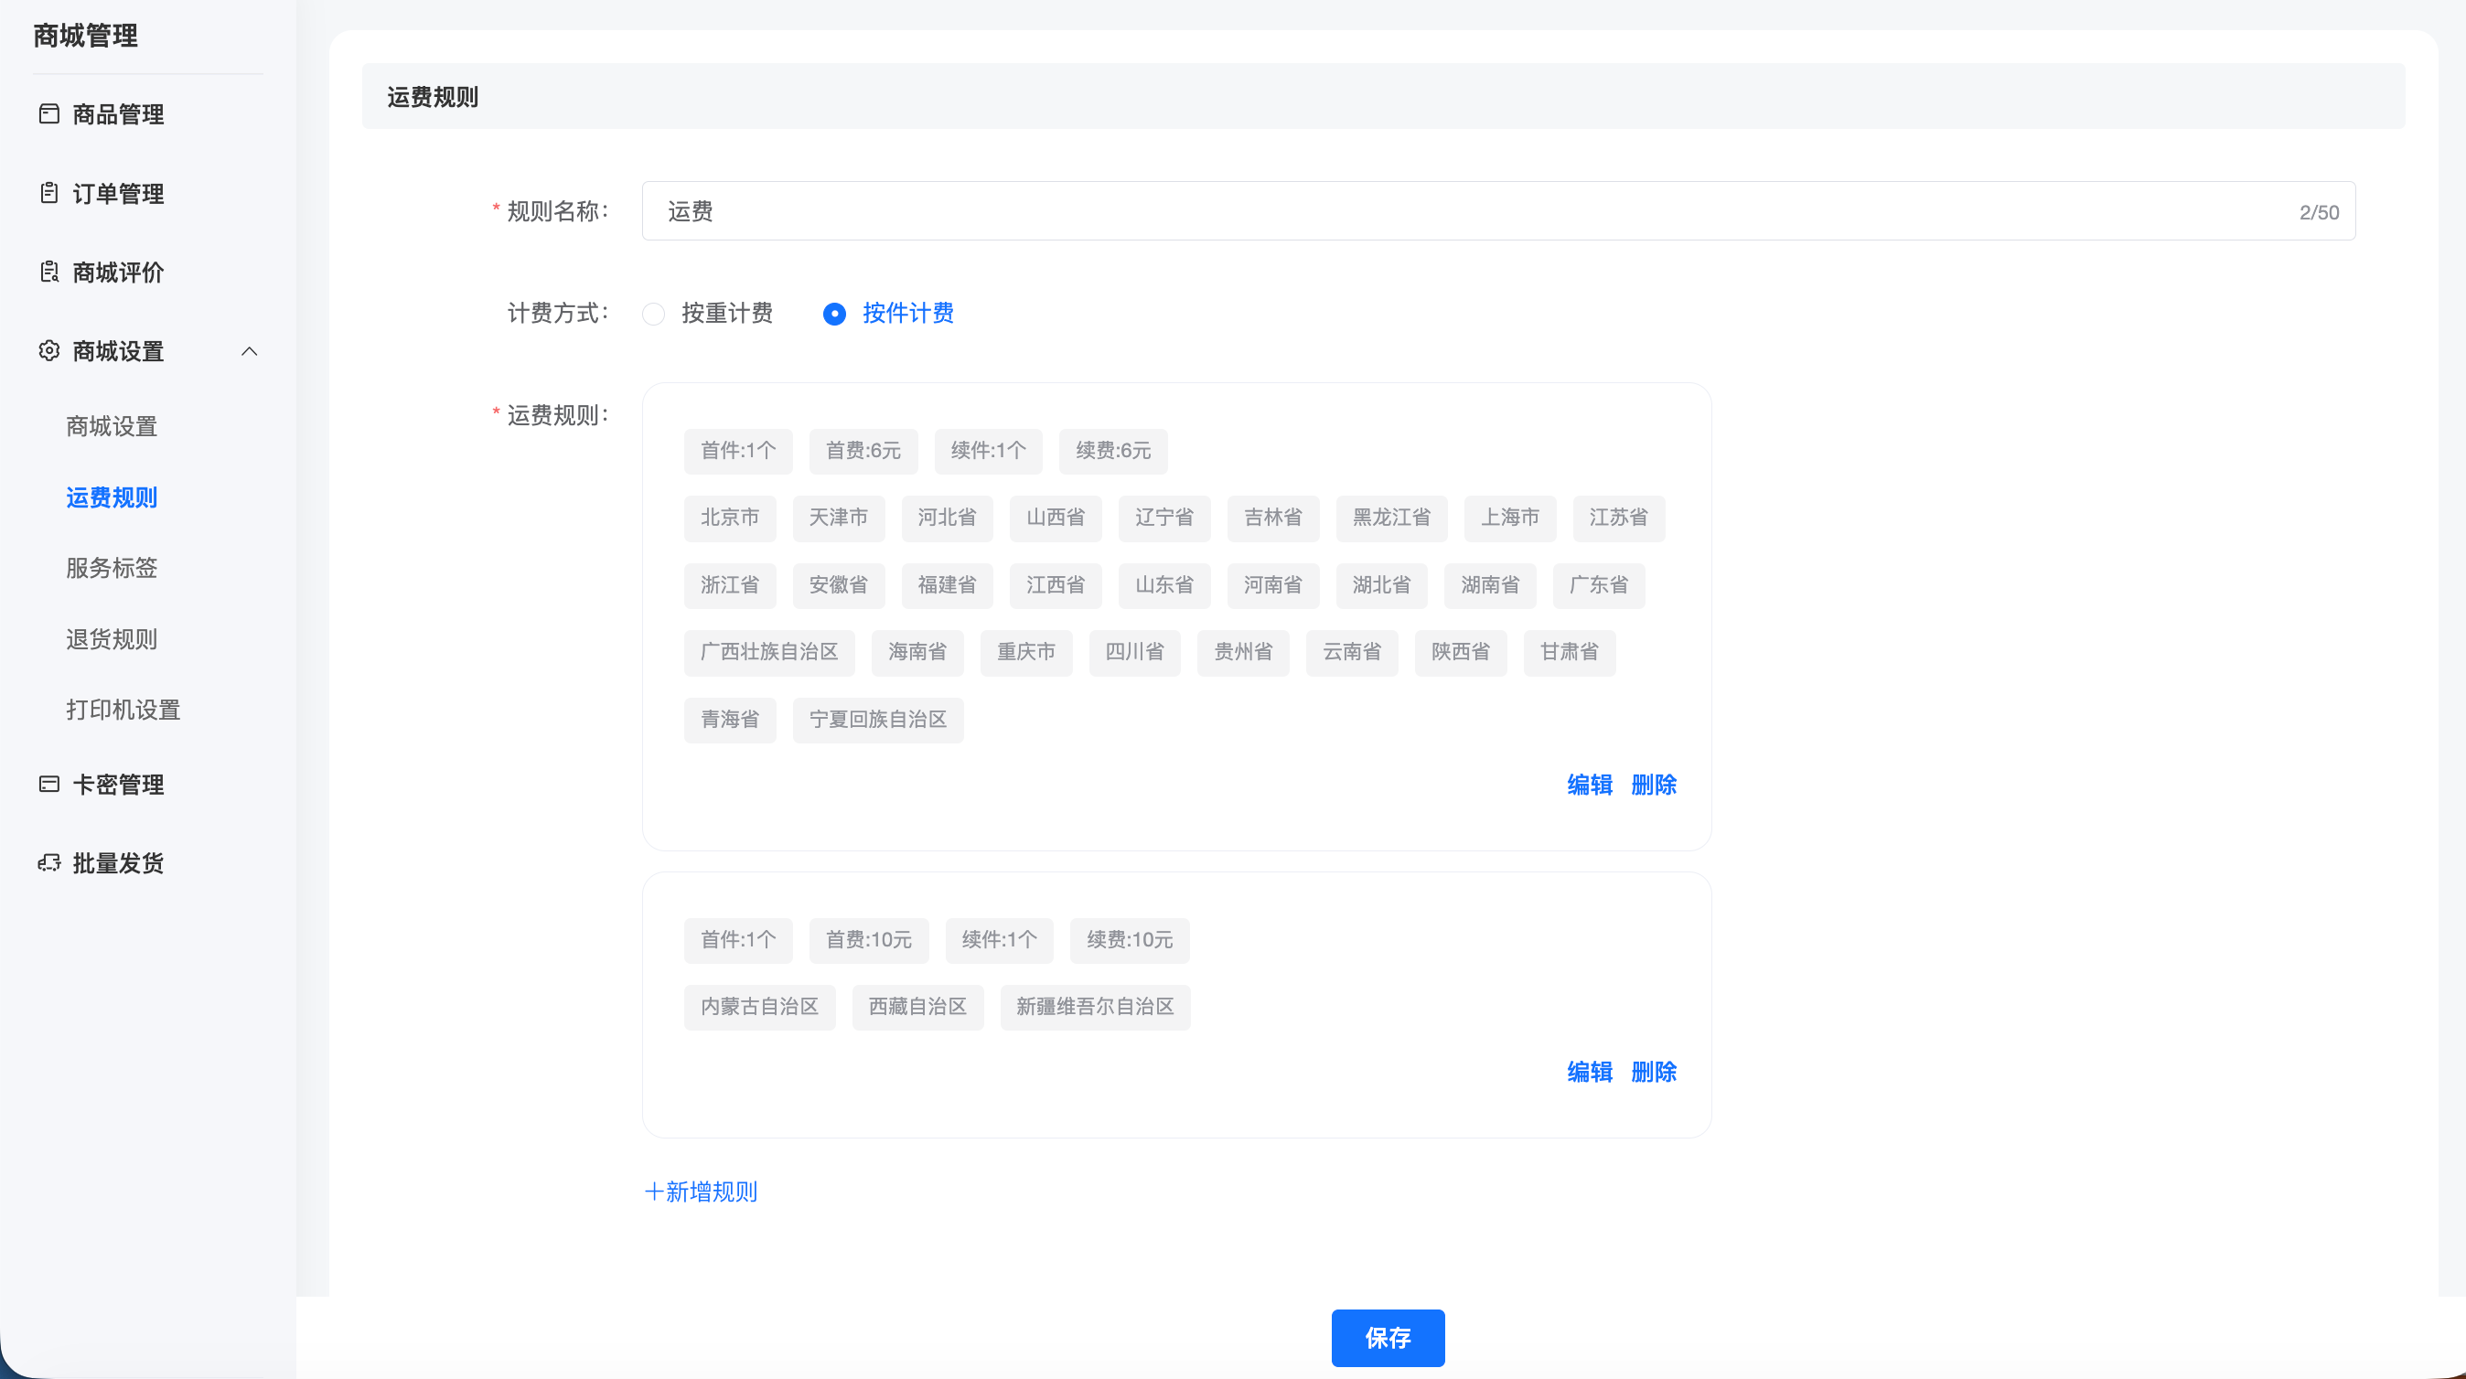Click the 北京市 region tag
The height and width of the screenshot is (1379, 2466).
click(729, 518)
